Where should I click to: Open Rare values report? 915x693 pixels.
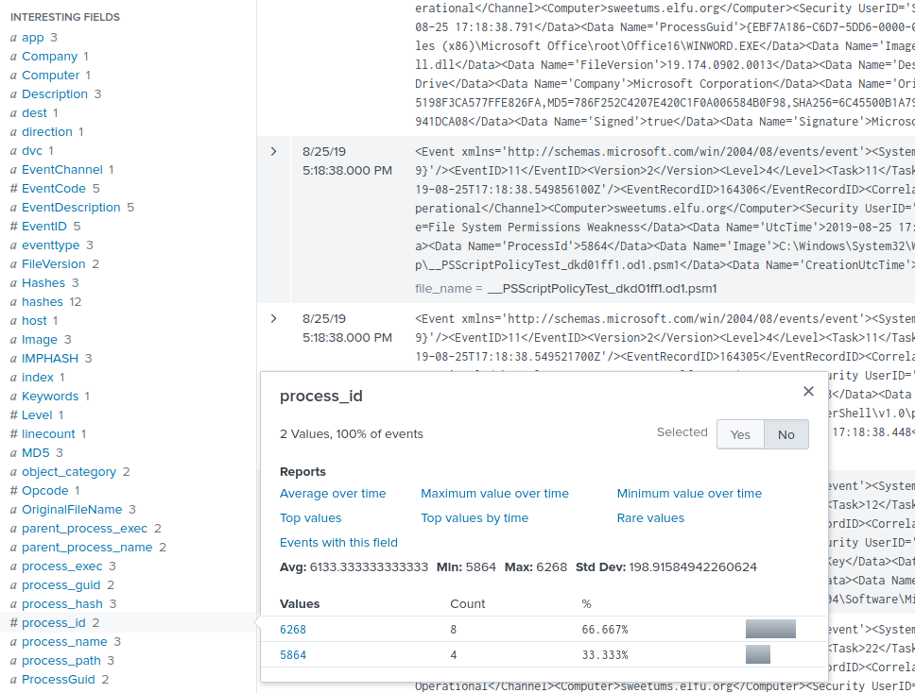(650, 517)
